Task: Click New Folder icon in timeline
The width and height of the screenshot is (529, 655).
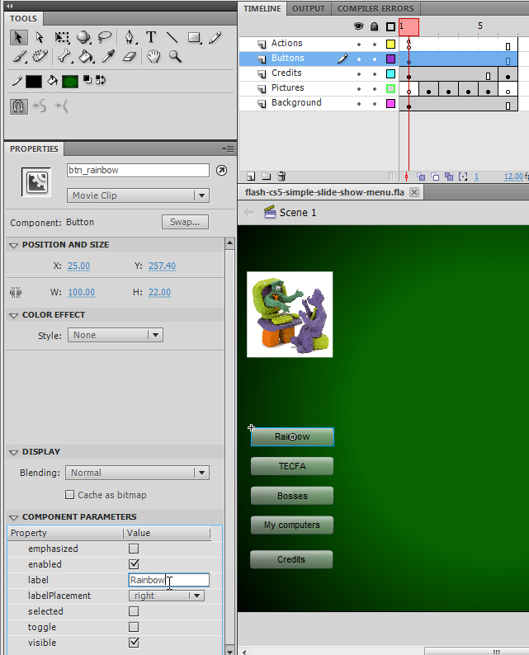Action: click(267, 177)
